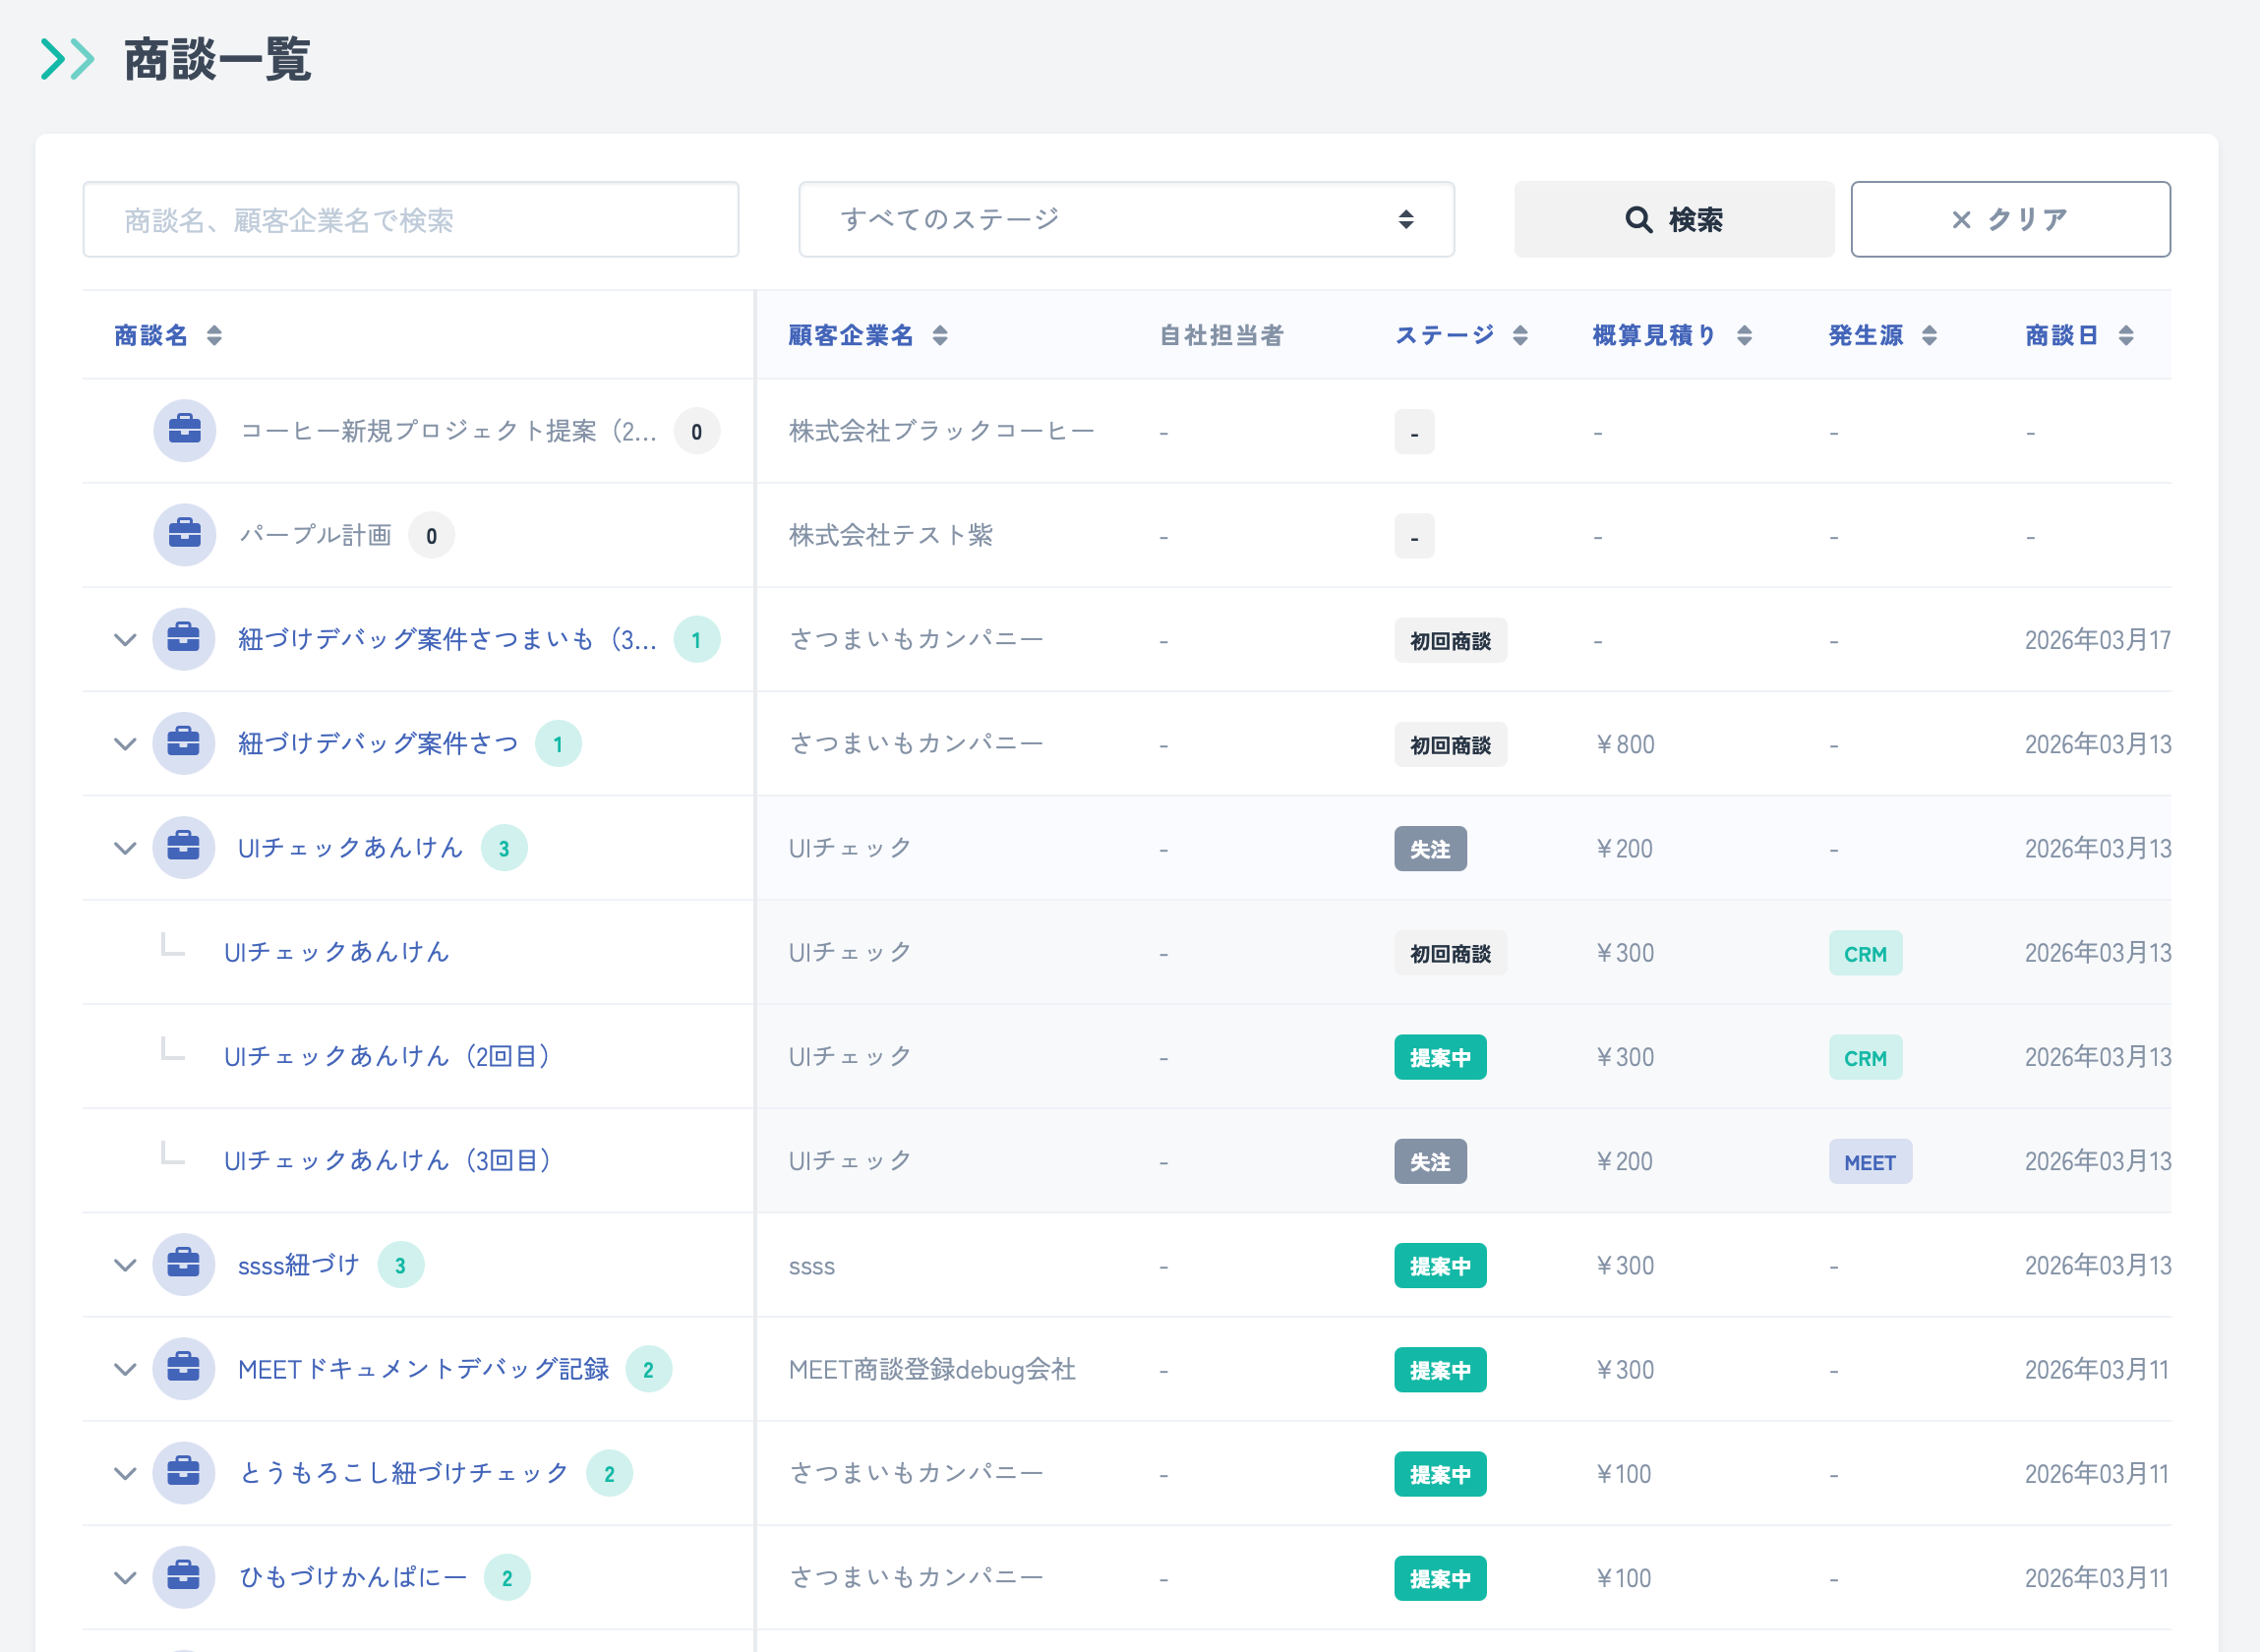The image size is (2260, 1652).
Task: Click briefcase icon for MEETドキュメントデバッグ記録 row
Action: (184, 1369)
